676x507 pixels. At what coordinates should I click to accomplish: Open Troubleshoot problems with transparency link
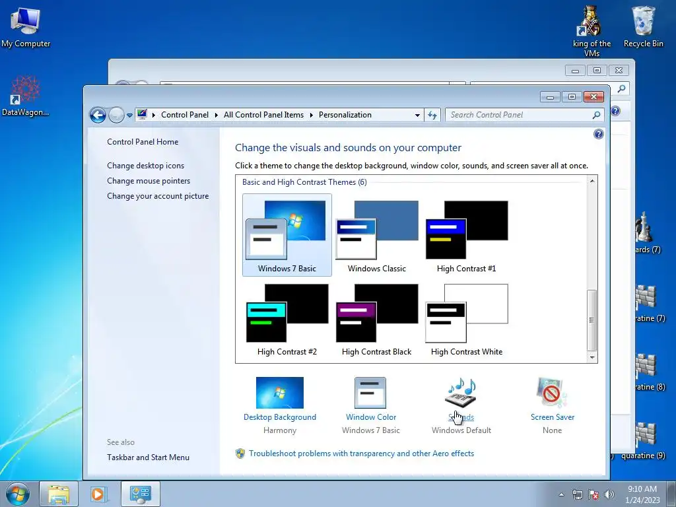click(x=361, y=454)
